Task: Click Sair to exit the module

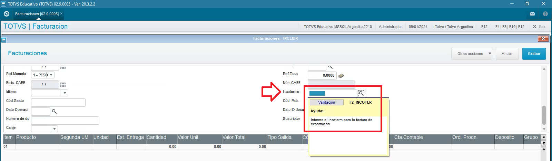Action: tap(539, 27)
